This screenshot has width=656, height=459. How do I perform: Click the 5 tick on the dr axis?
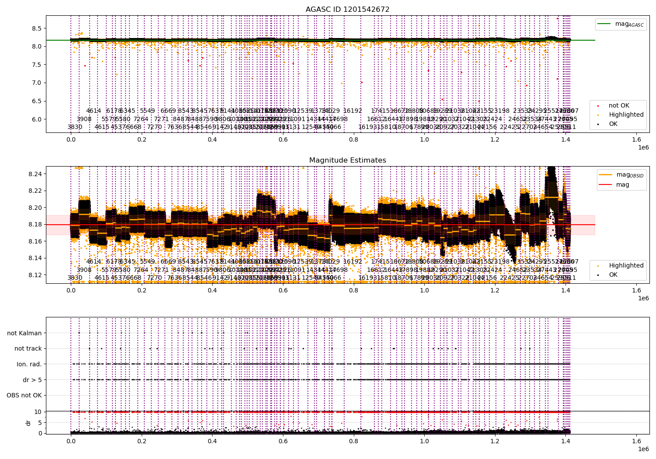[40, 423]
